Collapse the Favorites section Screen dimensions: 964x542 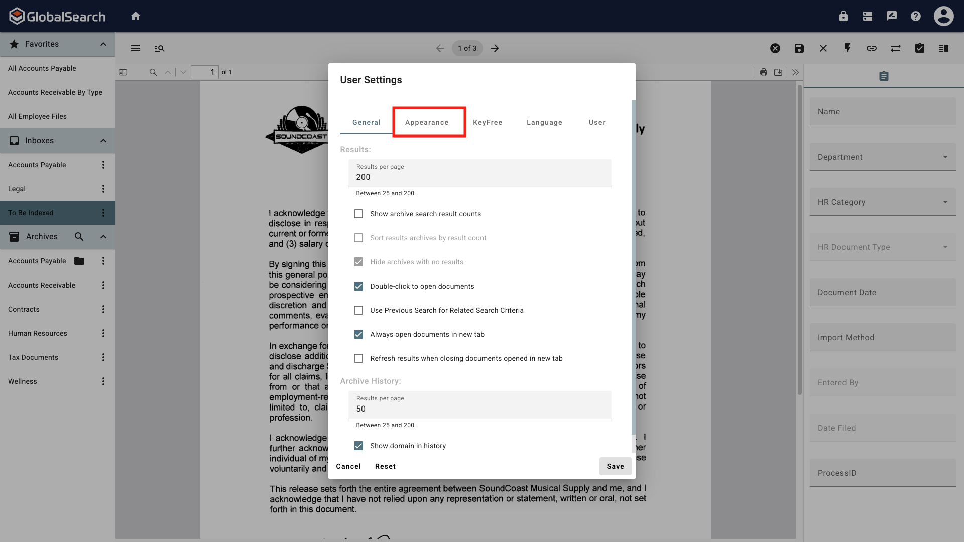103,44
